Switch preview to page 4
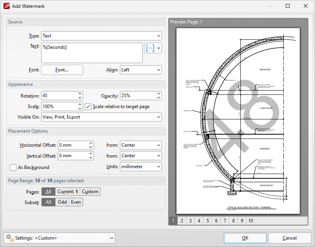The image size is (315, 247). point(199,221)
